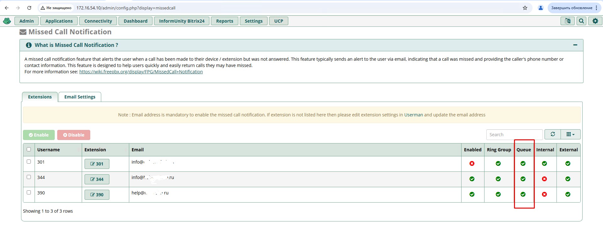Open the Reports menu
Viewport: 603px width, 235px height.
click(224, 21)
